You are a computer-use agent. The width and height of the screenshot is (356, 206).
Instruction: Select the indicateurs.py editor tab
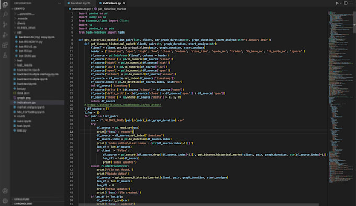coord(112,3)
